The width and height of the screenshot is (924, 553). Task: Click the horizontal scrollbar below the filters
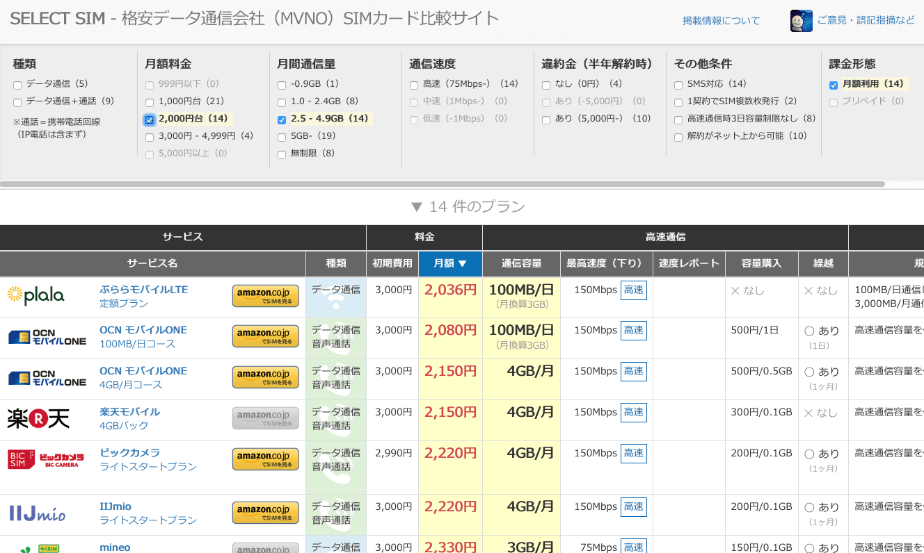pyautogui.click(x=443, y=184)
